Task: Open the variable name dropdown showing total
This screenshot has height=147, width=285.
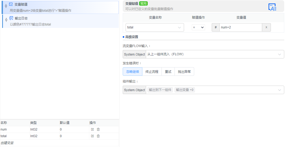Action: coord(155,27)
